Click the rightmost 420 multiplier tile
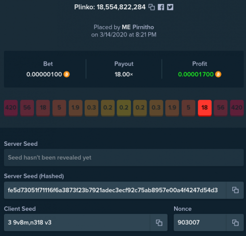The image size is (246, 236). coord(237,108)
